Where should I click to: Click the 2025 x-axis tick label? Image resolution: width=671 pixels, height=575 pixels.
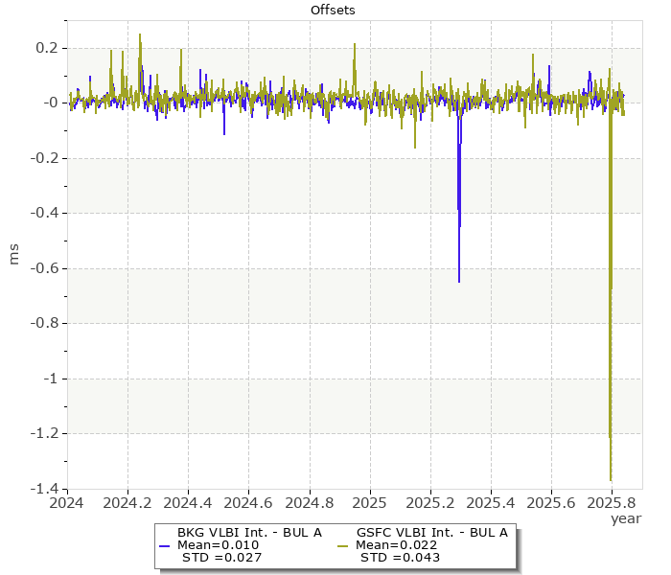coord(369,501)
